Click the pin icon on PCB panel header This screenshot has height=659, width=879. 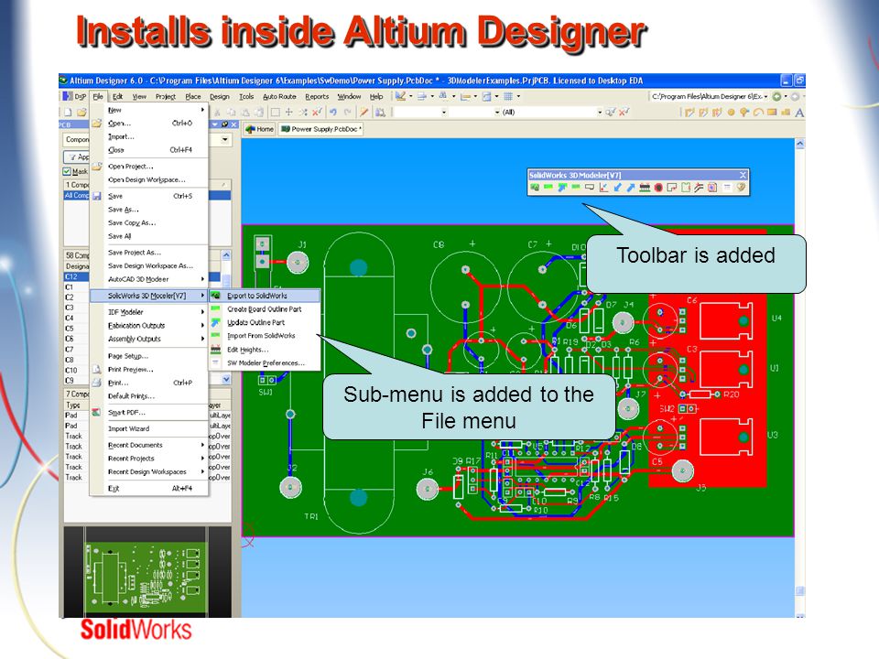pos(225,124)
